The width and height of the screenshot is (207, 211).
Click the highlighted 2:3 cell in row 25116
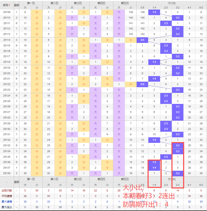[x=166, y=51]
